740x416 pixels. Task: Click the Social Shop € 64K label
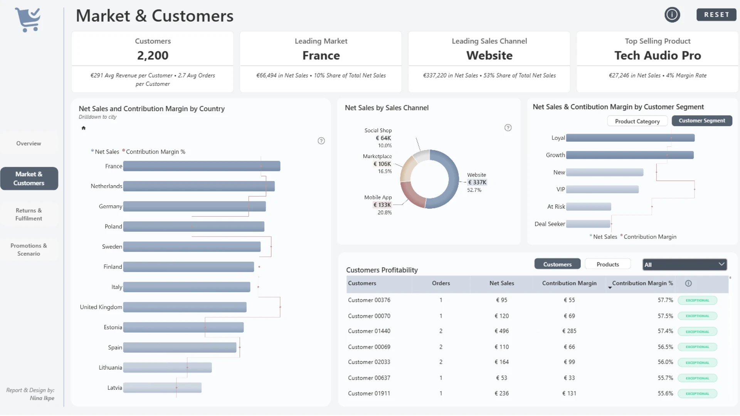pyautogui.click(x=378, y=138)
